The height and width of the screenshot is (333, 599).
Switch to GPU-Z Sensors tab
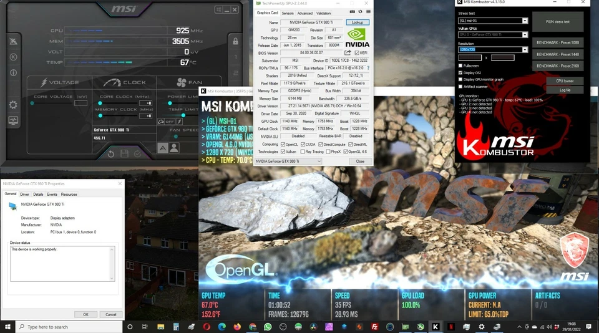pos(288,13)
